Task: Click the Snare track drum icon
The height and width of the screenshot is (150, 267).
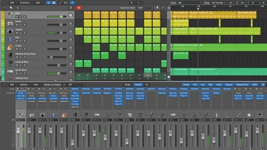Action: coord(10,23)
